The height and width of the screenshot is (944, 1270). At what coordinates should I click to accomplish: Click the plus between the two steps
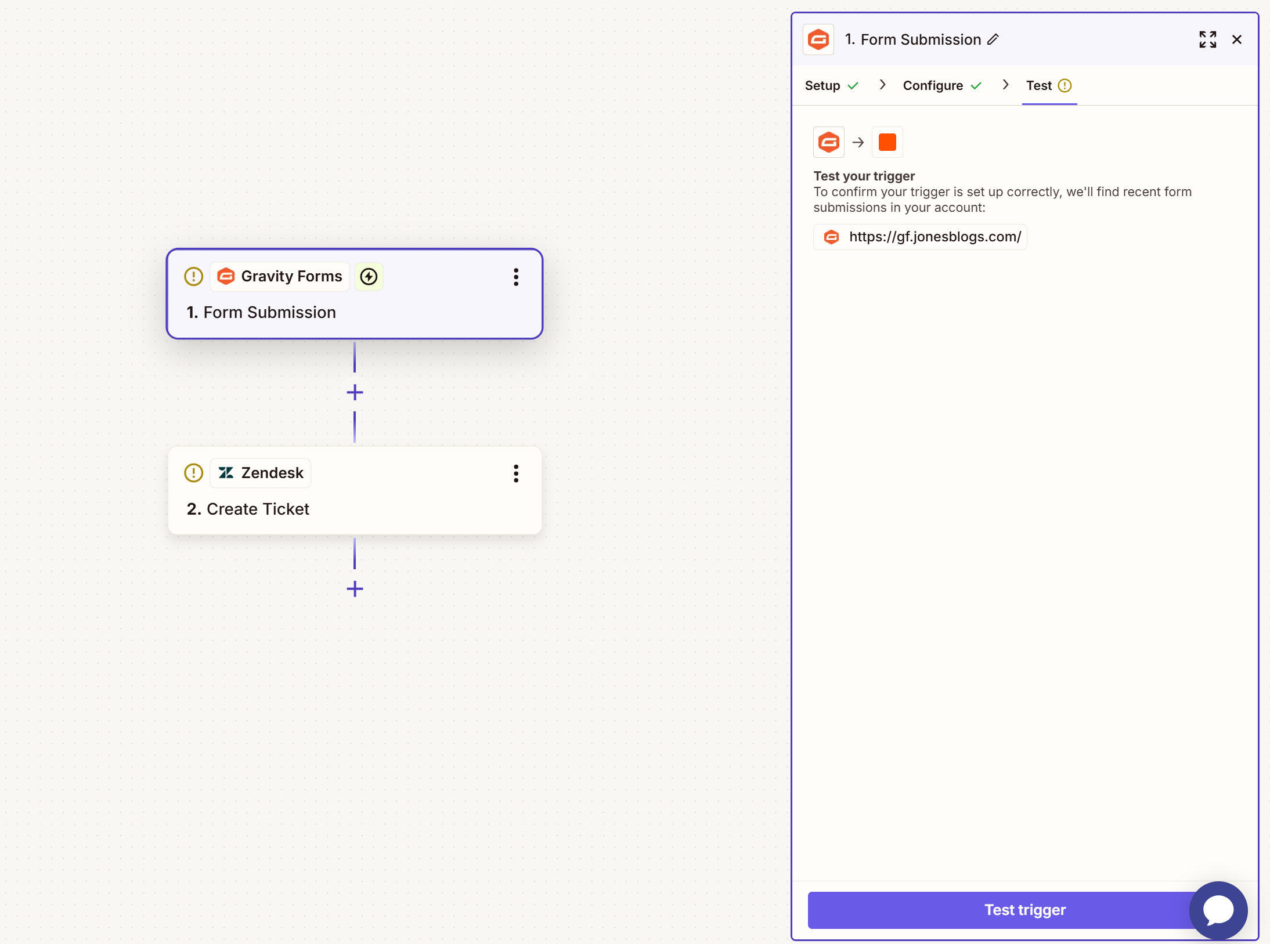[355, 393]
